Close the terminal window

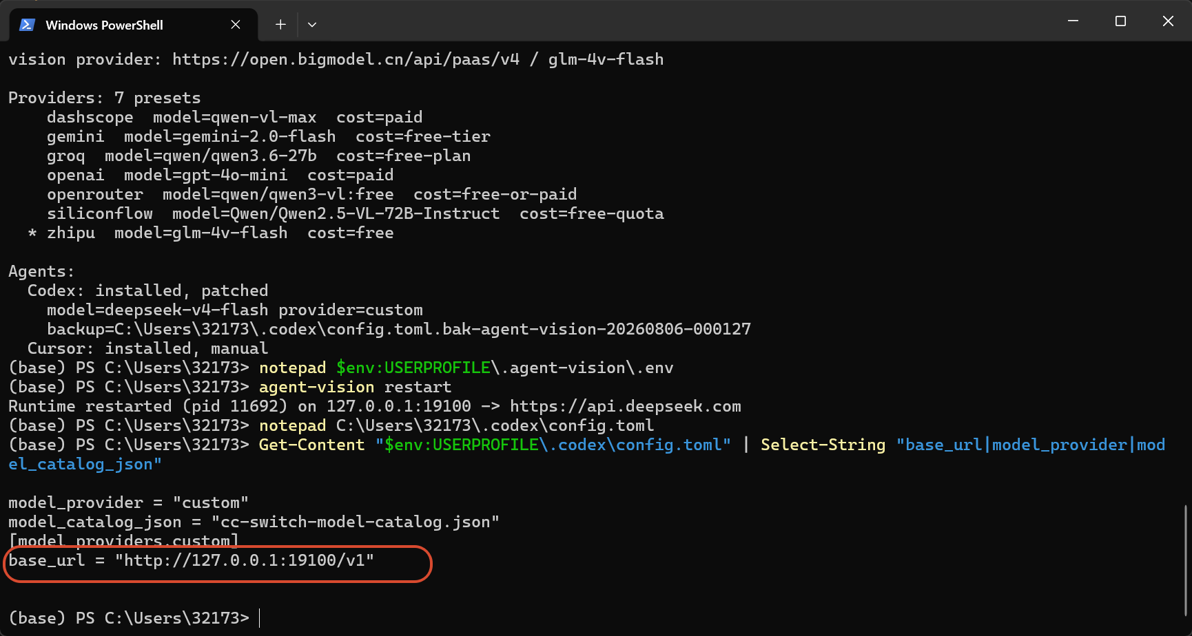pyautogui.click(x=1168, y=21)
